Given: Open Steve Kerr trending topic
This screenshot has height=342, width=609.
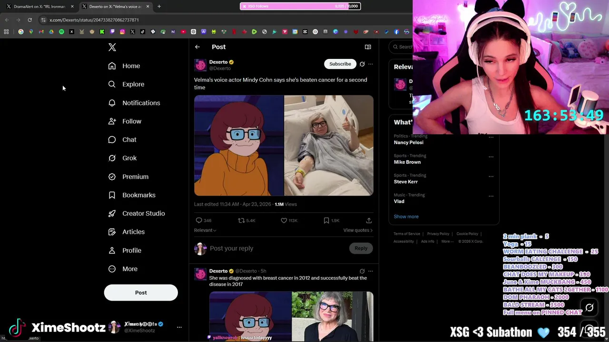Looking at the screenshot, I should [x=406, y=181].
